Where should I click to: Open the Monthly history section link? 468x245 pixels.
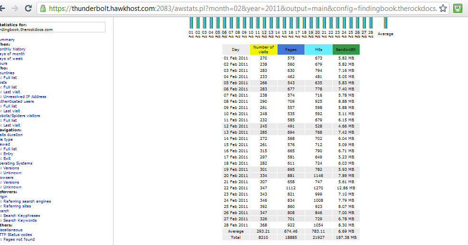[x=12, y=49]
